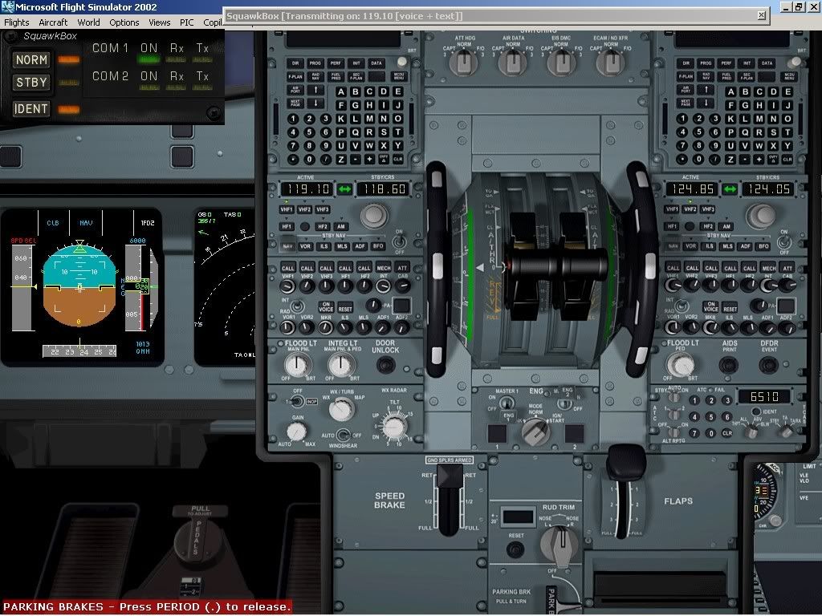Click MCDU MENU key on left MCDU

pos(399,76)
